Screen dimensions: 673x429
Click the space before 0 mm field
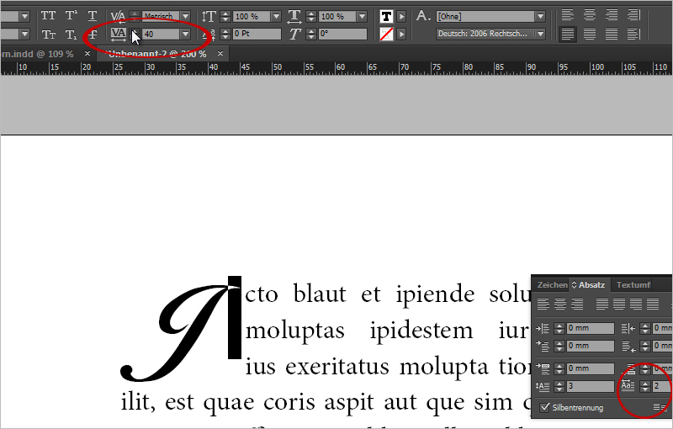pyautogui.click(x=591, y=368)
